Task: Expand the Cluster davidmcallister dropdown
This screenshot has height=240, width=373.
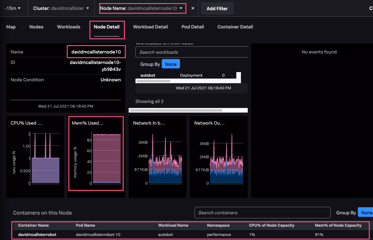Action: pyautogui.click(x=61, y=8)
